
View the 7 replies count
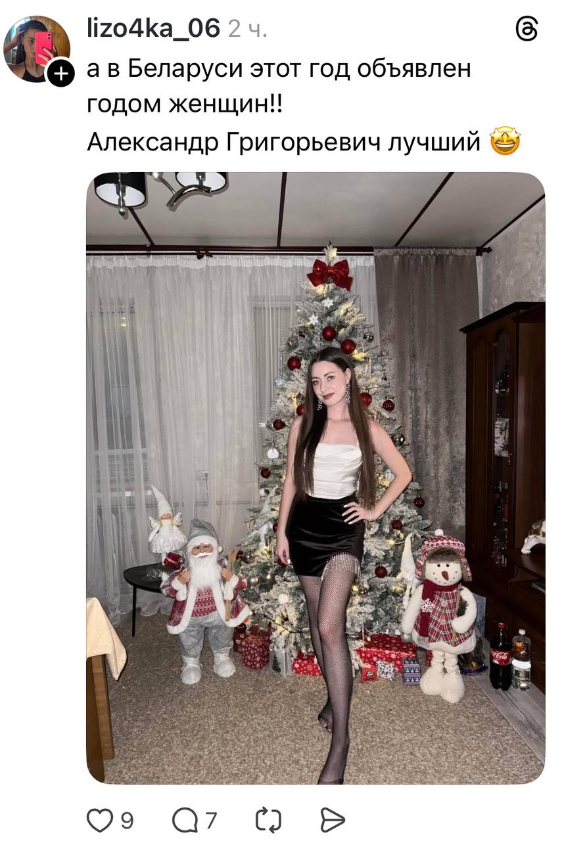tap(210, 821)
